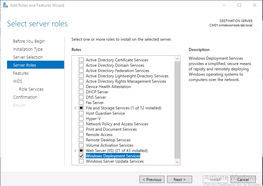Expand File and Storage Services node
Screen dimensions: 263x186
[x=76, y=108]
